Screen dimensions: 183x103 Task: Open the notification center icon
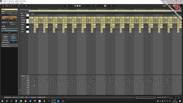[x=180, y=101]
